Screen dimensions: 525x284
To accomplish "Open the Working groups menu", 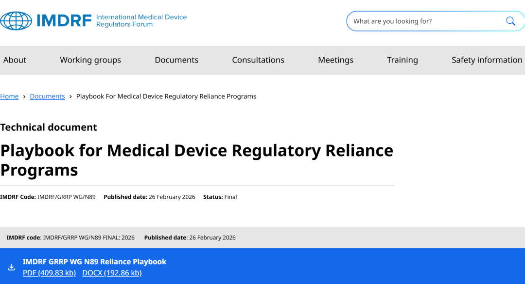I will [90, 60].
